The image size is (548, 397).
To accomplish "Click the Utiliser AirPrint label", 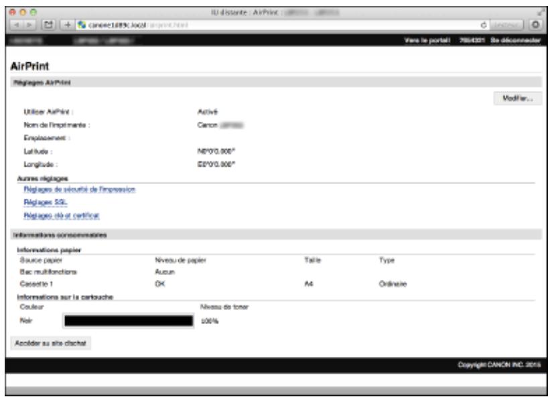I will click(x=48, y=112).
